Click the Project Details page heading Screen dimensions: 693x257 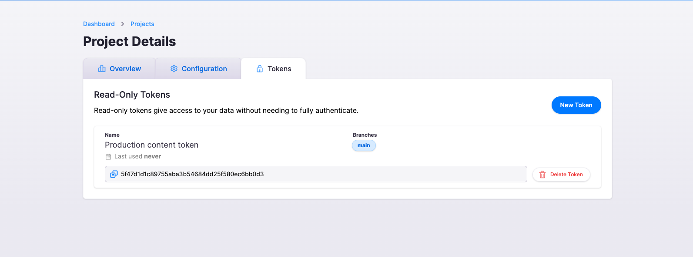click(x=130, y=41)
